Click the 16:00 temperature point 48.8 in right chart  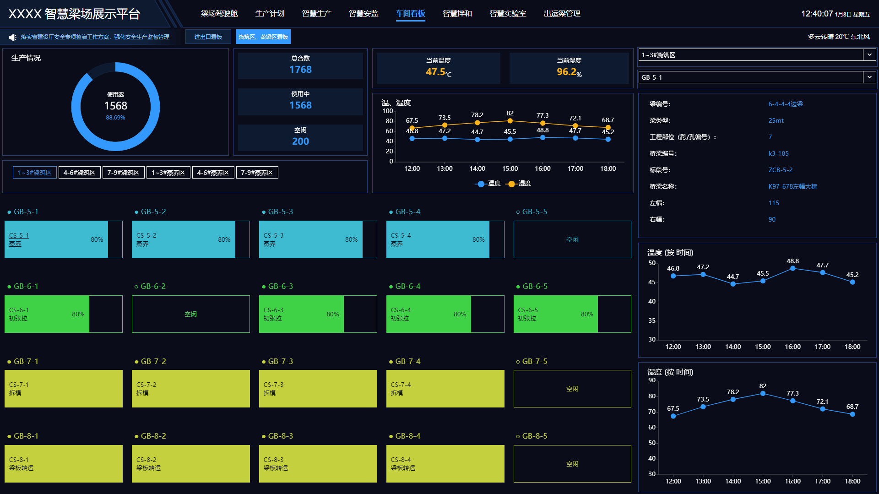[792, 269]
